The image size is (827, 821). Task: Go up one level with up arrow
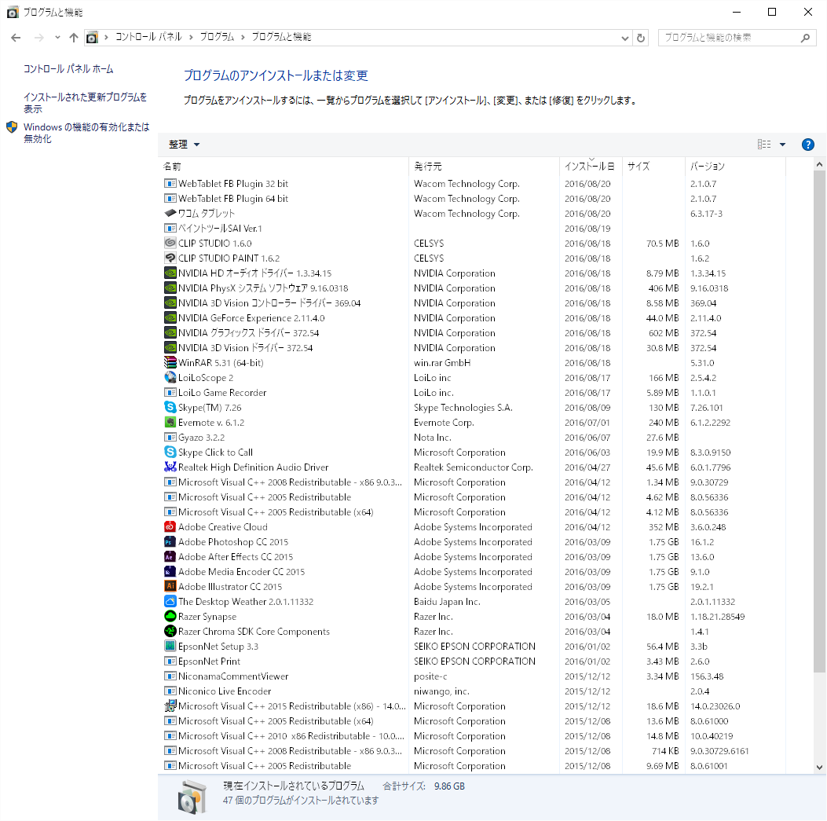point(73,38)
